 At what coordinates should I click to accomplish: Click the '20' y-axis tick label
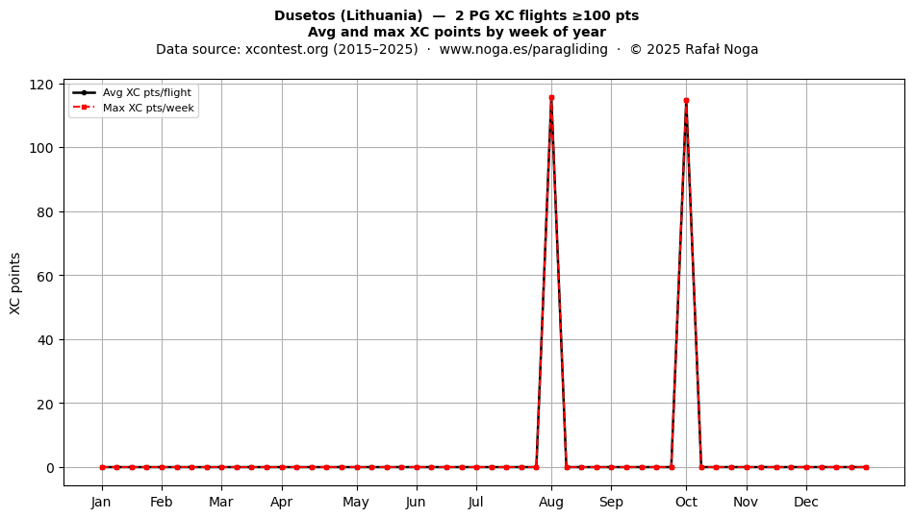(45, 404)
